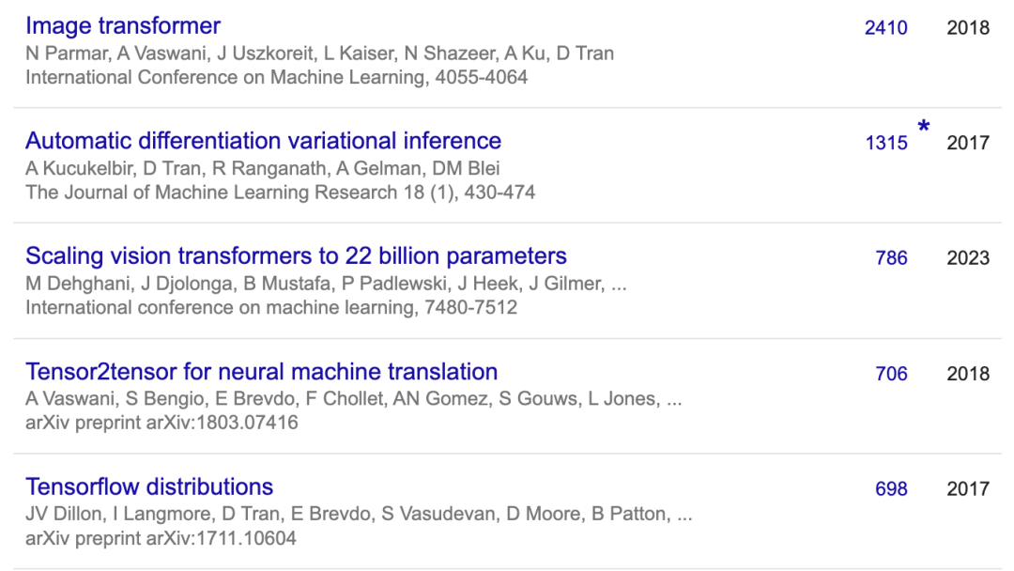1014x571 pixels.
Task: Click the 2023 year of Scaling vision transformers
Action: click(967, 258)
